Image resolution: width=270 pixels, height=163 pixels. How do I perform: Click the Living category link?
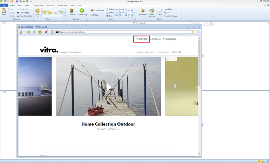63,52
